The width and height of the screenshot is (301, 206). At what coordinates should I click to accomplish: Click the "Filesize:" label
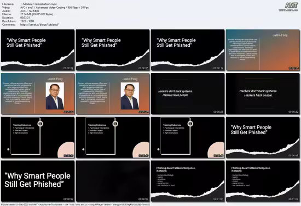pos(7,14)
